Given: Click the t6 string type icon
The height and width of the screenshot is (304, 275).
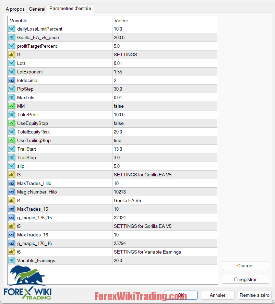Looking at the screenshot, I should (x=12, y=252).
